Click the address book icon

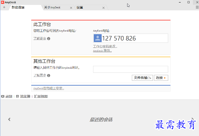(17, 96)
